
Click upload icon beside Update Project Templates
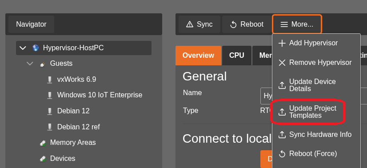[x=282, y=112]
